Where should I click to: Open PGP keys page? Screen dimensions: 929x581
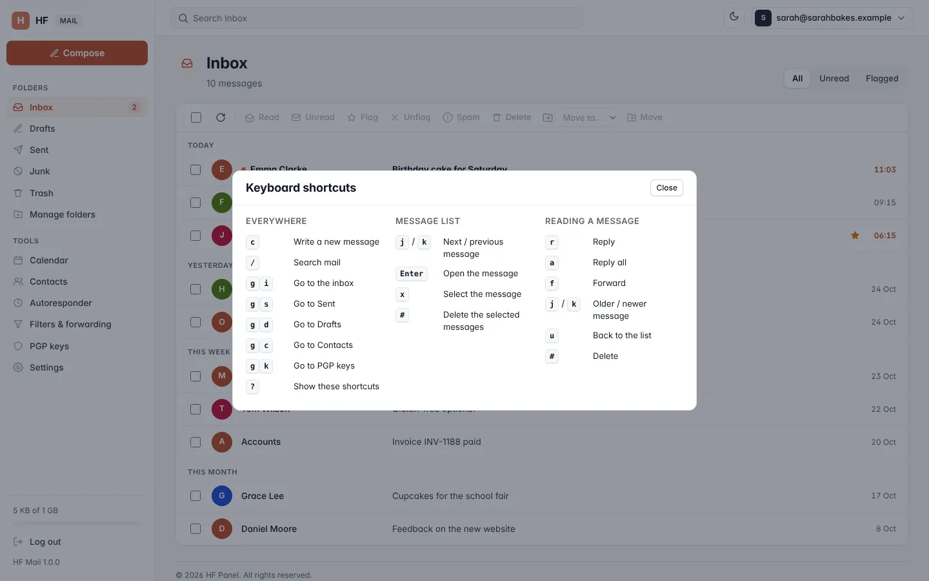(x=77, y=346)
